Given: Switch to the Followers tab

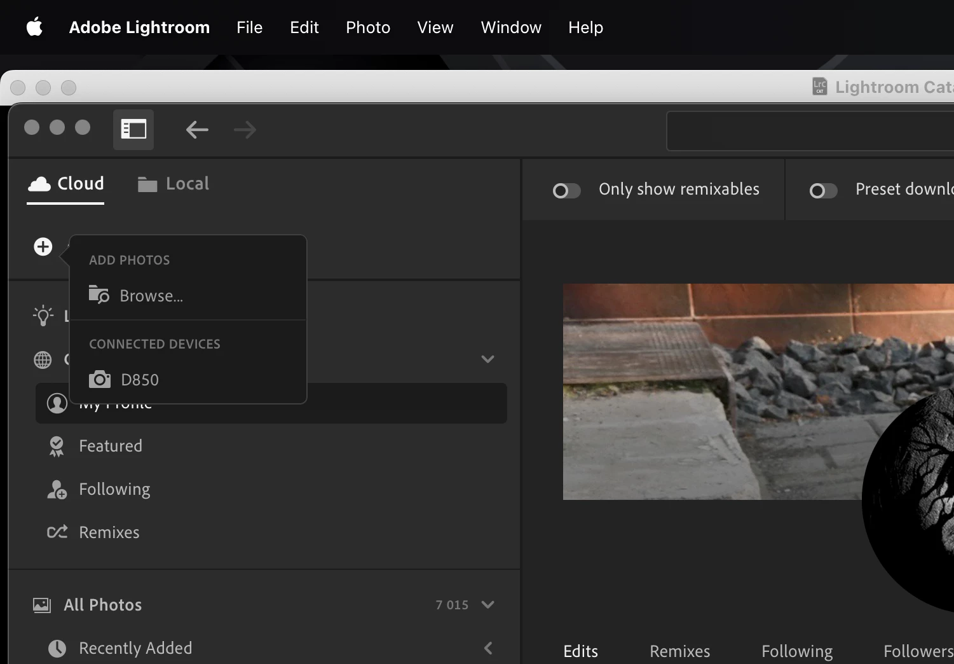Looking at the screenshot, I should pyautogui.click(x=918, y=651).
